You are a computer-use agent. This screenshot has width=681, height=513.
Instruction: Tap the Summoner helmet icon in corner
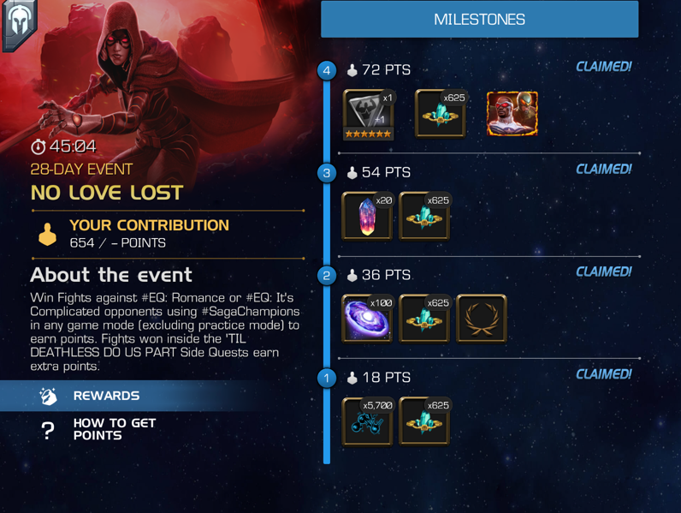coord(18,22)
